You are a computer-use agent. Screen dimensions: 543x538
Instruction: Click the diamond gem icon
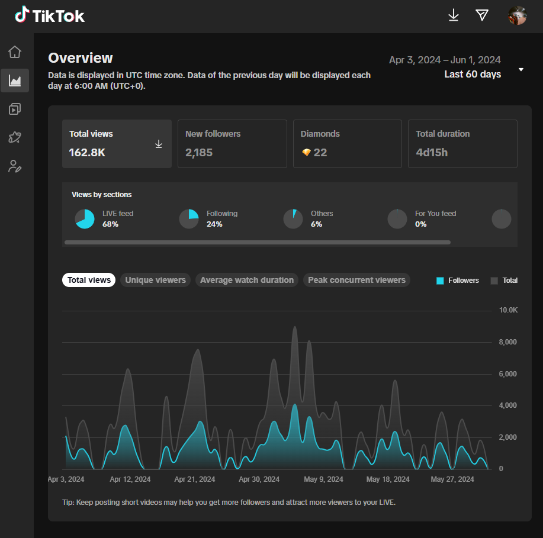pos(306,152)
